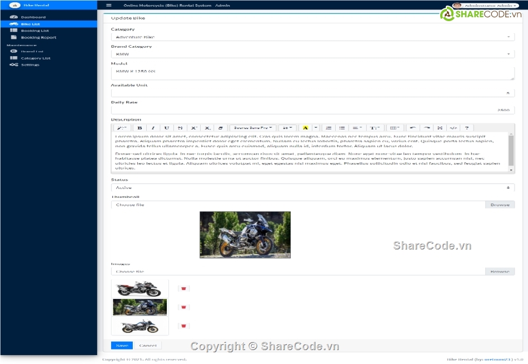Toggle superscript formatting in editor
Image resolution: width=528 pixels, height=364 pixels.
coord(194,128)
